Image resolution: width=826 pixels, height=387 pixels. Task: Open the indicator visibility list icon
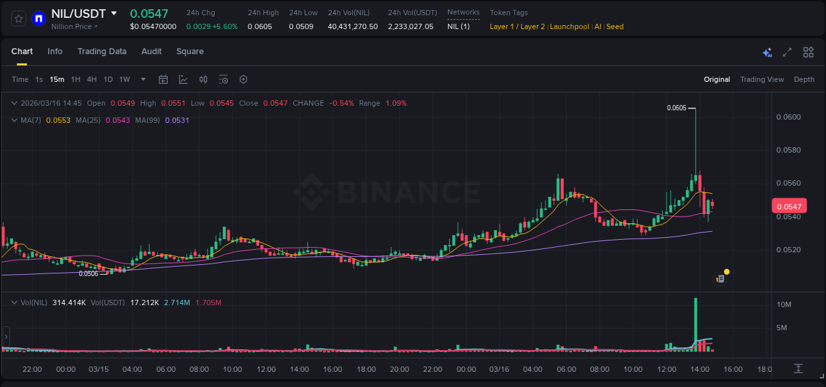pyautogui.click(x=223, y=79)
